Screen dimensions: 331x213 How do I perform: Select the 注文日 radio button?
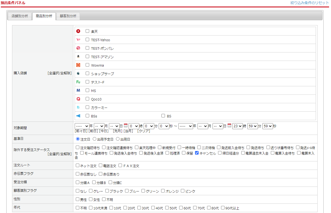click(78, 139)
